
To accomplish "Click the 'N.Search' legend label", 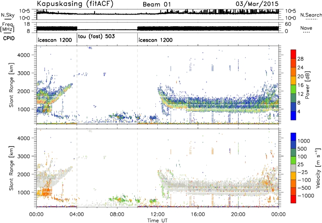I will [311, 15].
